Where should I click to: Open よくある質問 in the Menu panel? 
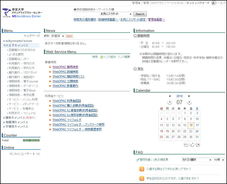[16, 54]
